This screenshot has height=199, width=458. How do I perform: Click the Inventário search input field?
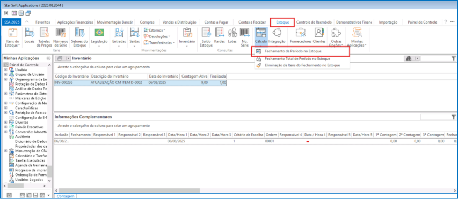click(x=436, y=58)
